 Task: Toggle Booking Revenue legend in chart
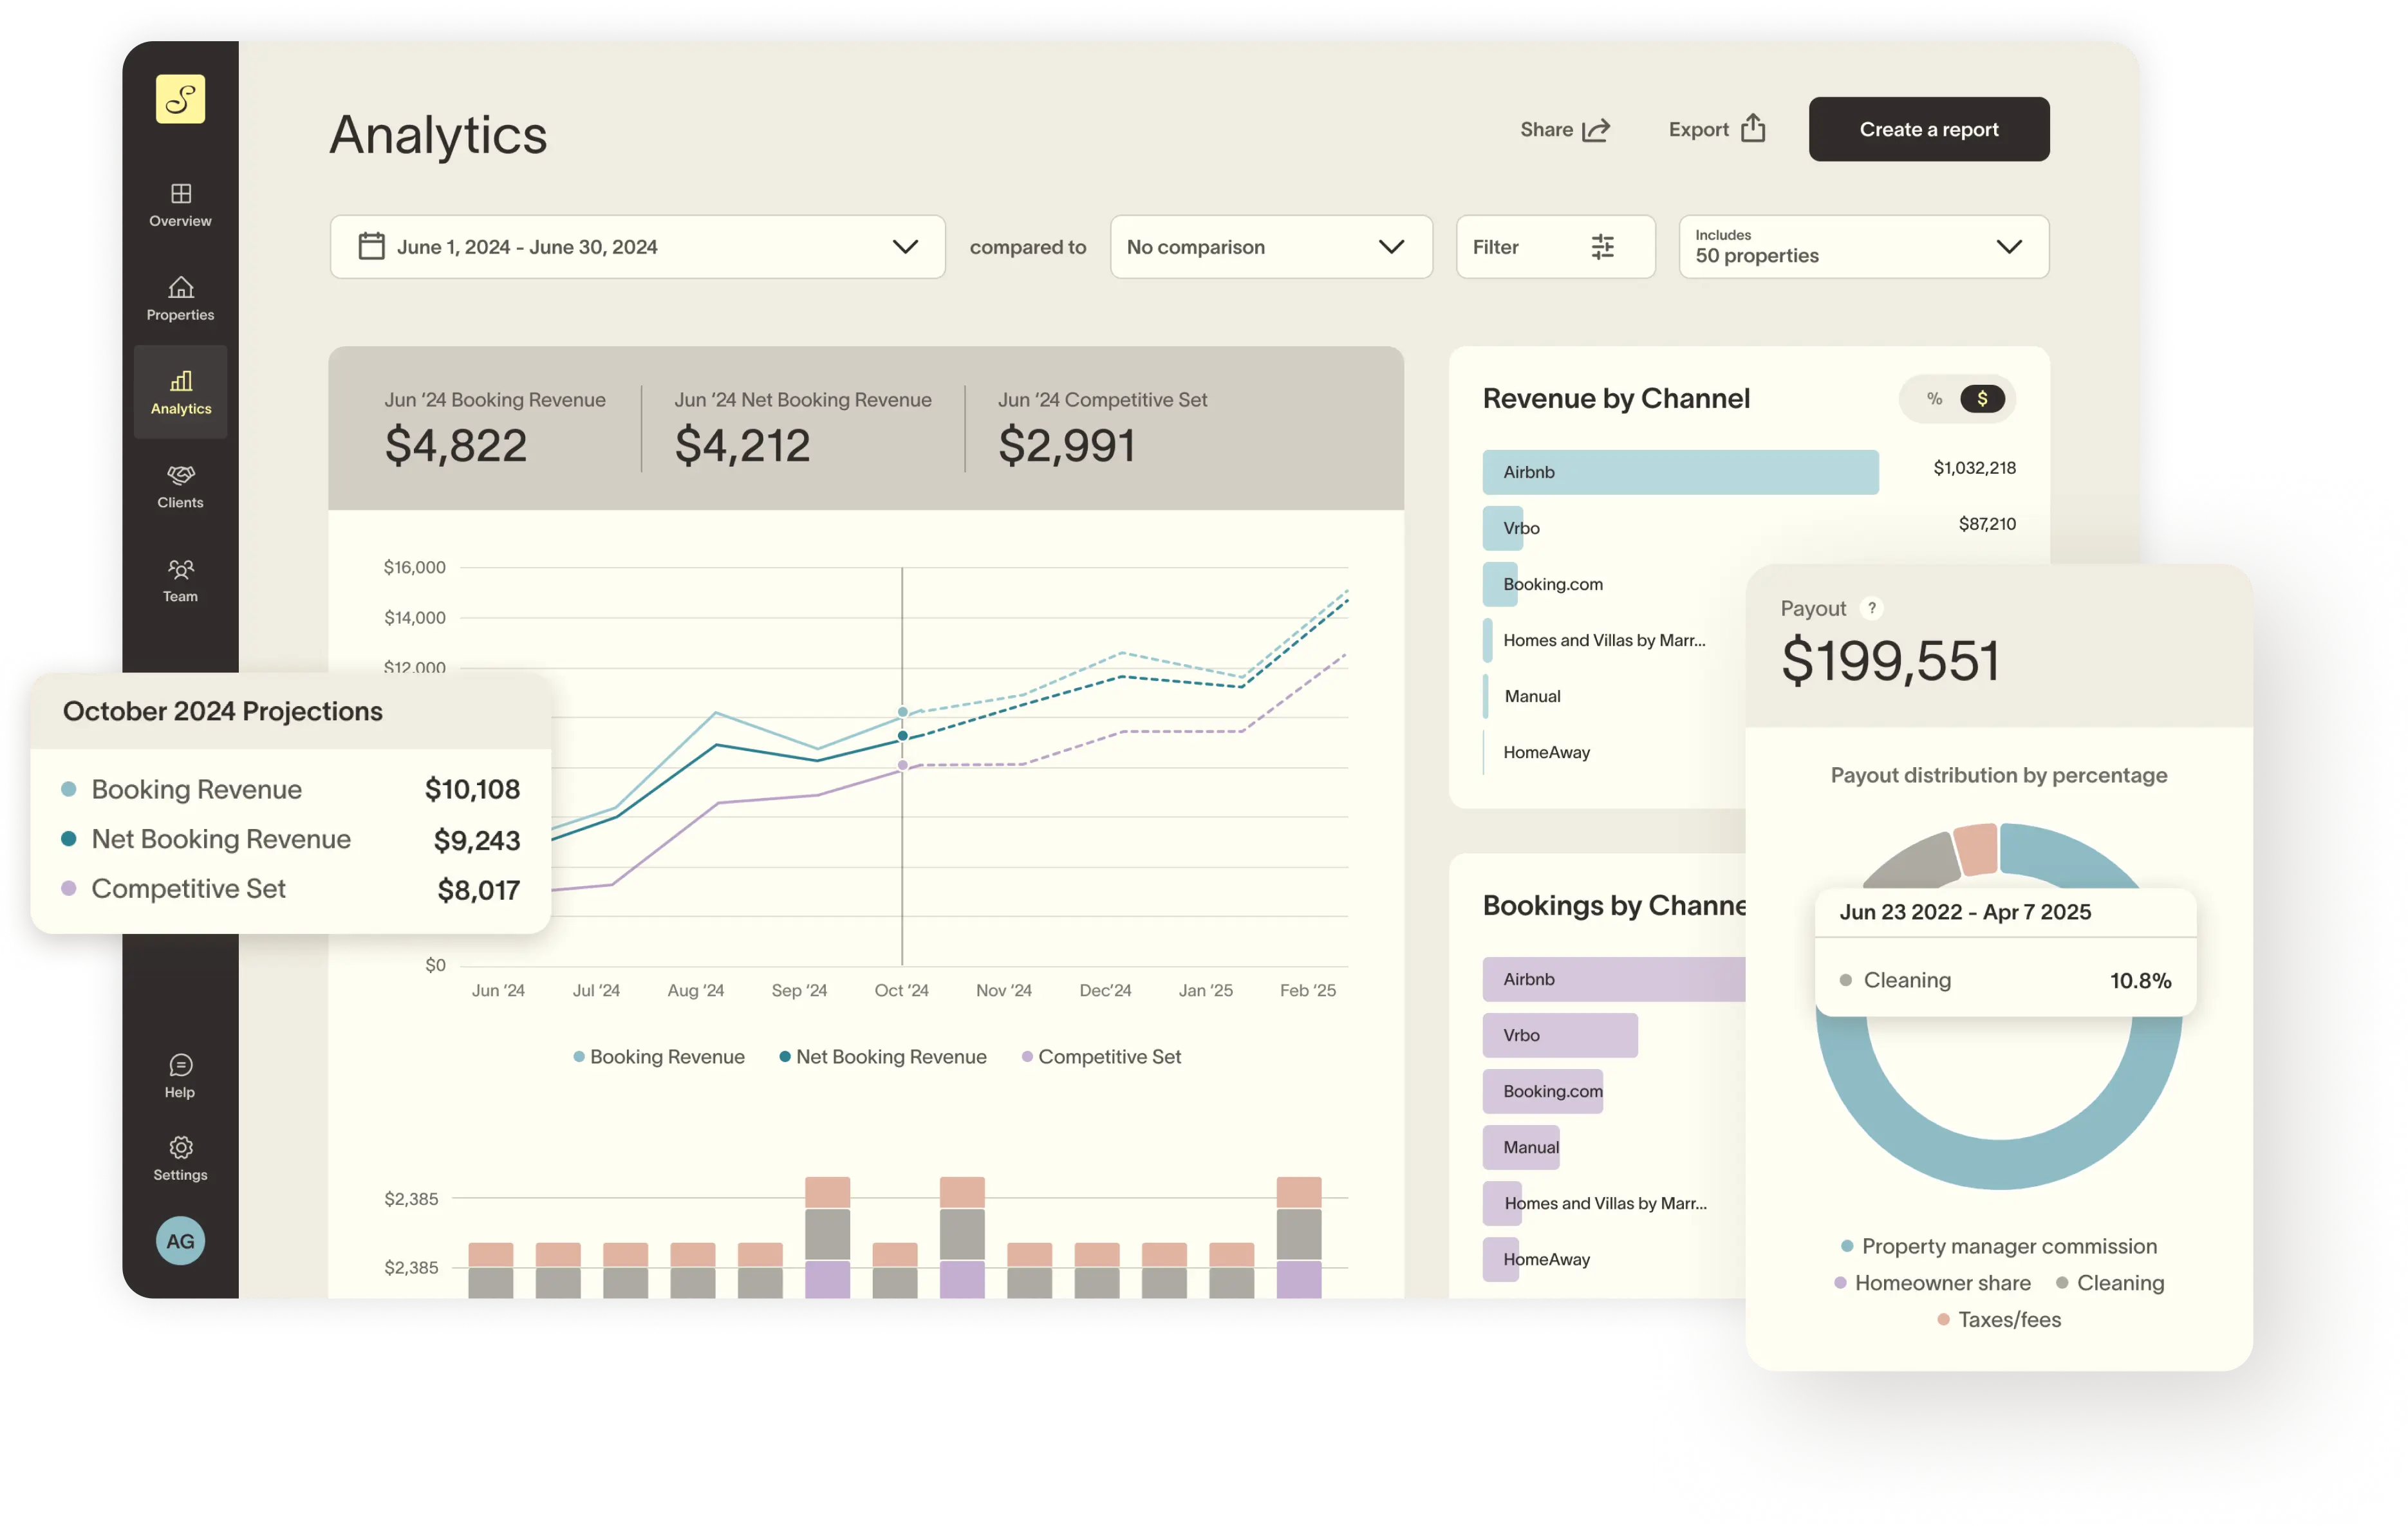pyautogui.click(x=658, y=1057)
